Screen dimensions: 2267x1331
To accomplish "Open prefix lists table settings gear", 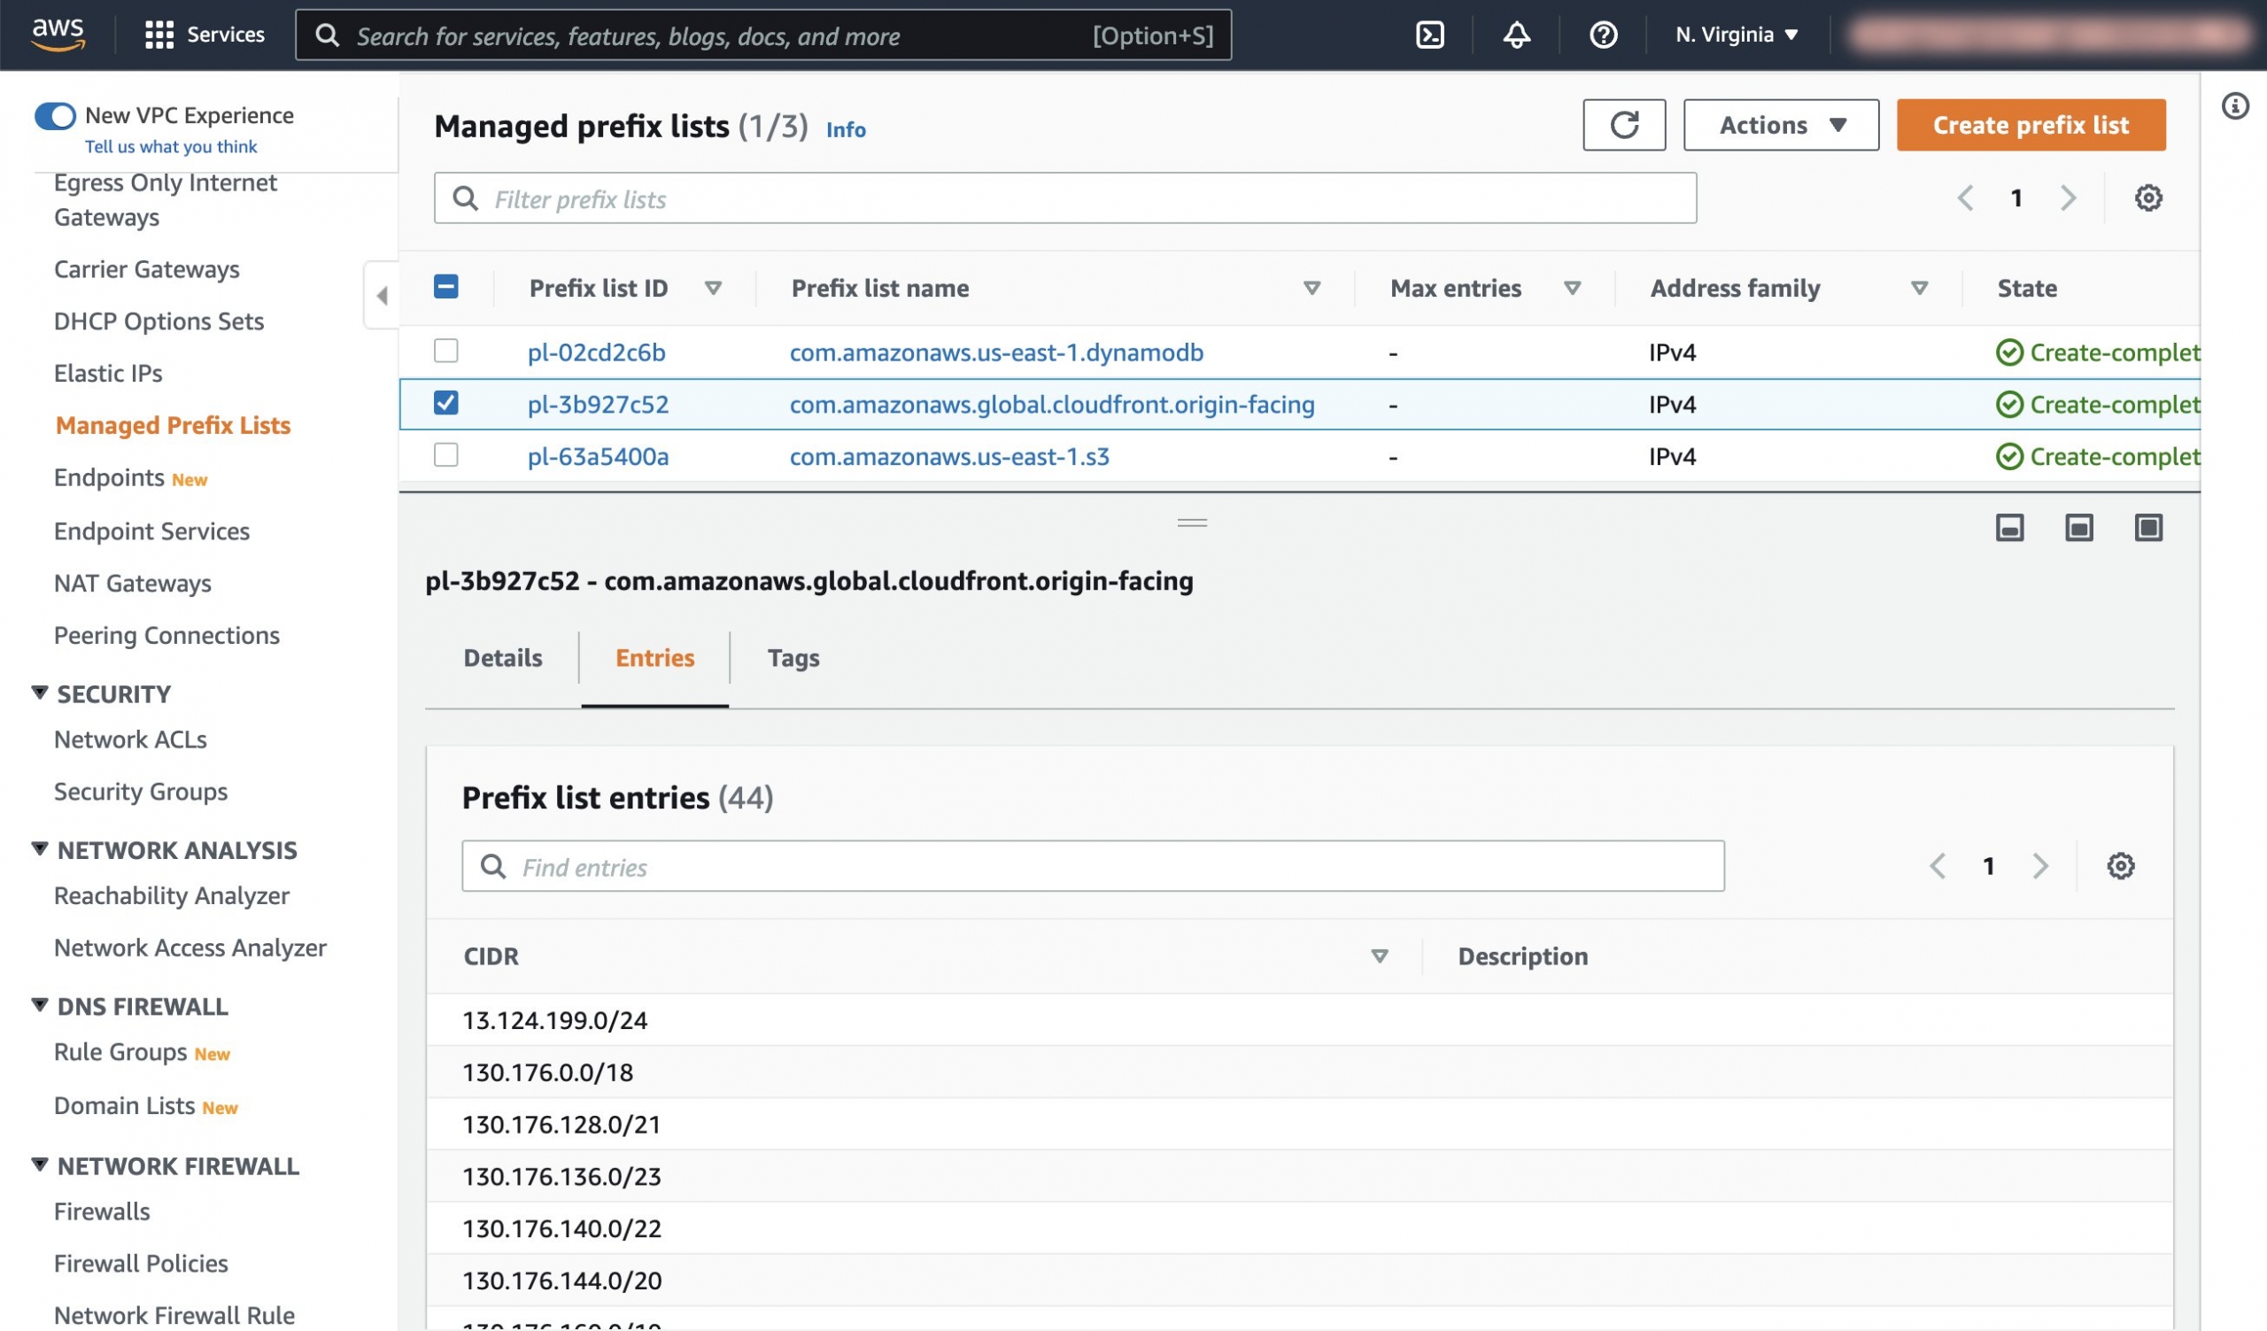I will [2148, 197].
